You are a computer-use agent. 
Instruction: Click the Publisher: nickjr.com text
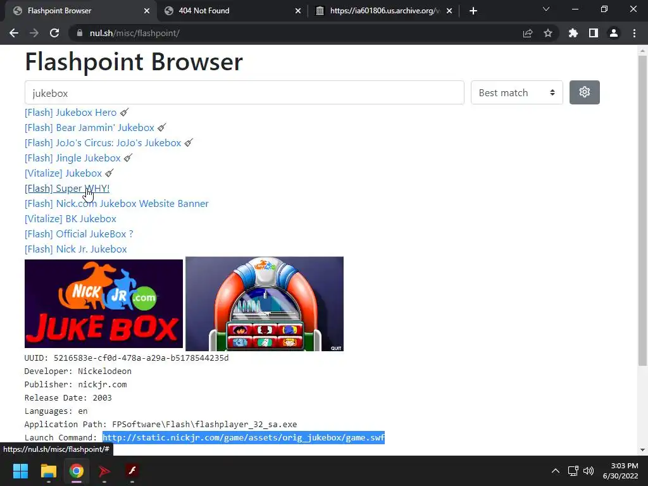tap(76, 384)
